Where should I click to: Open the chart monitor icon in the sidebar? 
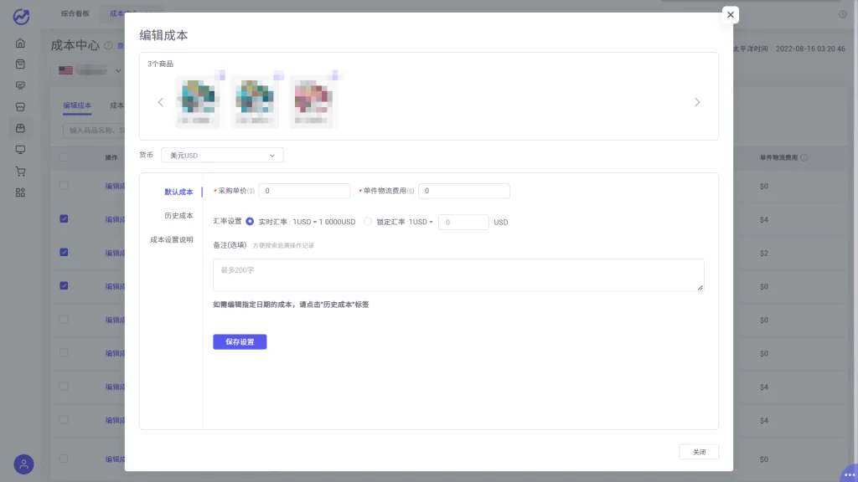tap(20, 85)
